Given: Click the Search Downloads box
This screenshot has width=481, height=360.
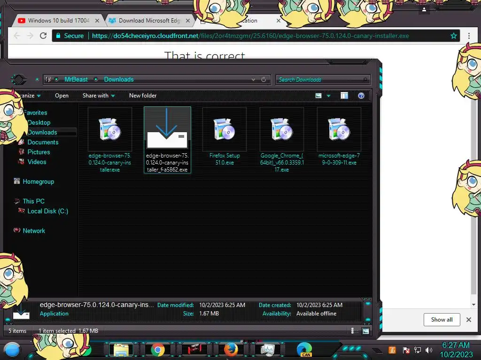Looking at the screenshot, I should (323, 80).
